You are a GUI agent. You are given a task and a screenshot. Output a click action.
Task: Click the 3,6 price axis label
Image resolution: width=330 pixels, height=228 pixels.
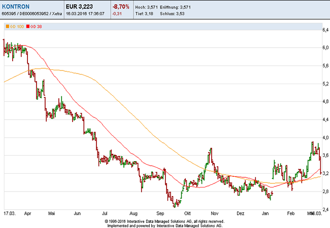pyautogui.click(x=325, y=156)
